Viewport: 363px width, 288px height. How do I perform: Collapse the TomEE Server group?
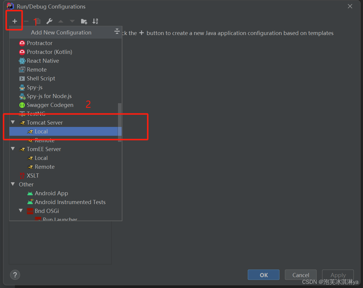[13, 149]
